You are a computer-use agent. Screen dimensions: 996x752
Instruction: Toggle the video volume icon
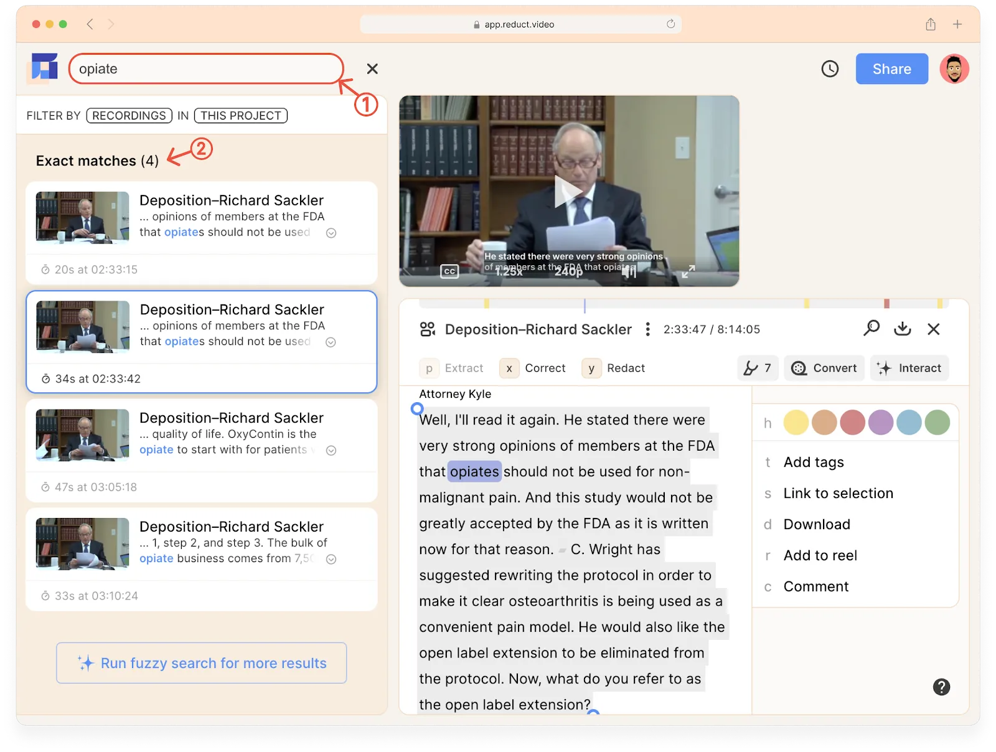(x=629, y=271)
